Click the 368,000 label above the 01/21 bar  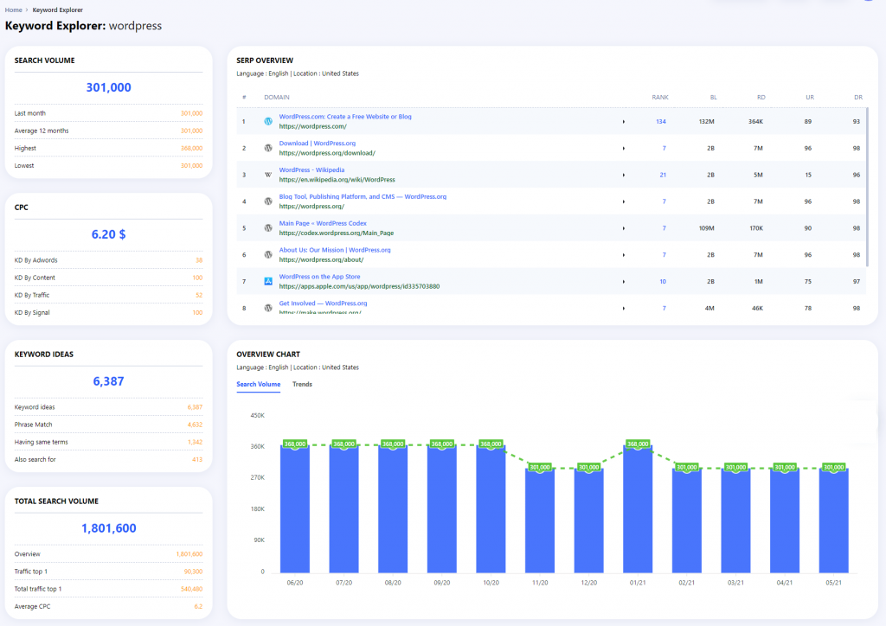click(638, 444)
